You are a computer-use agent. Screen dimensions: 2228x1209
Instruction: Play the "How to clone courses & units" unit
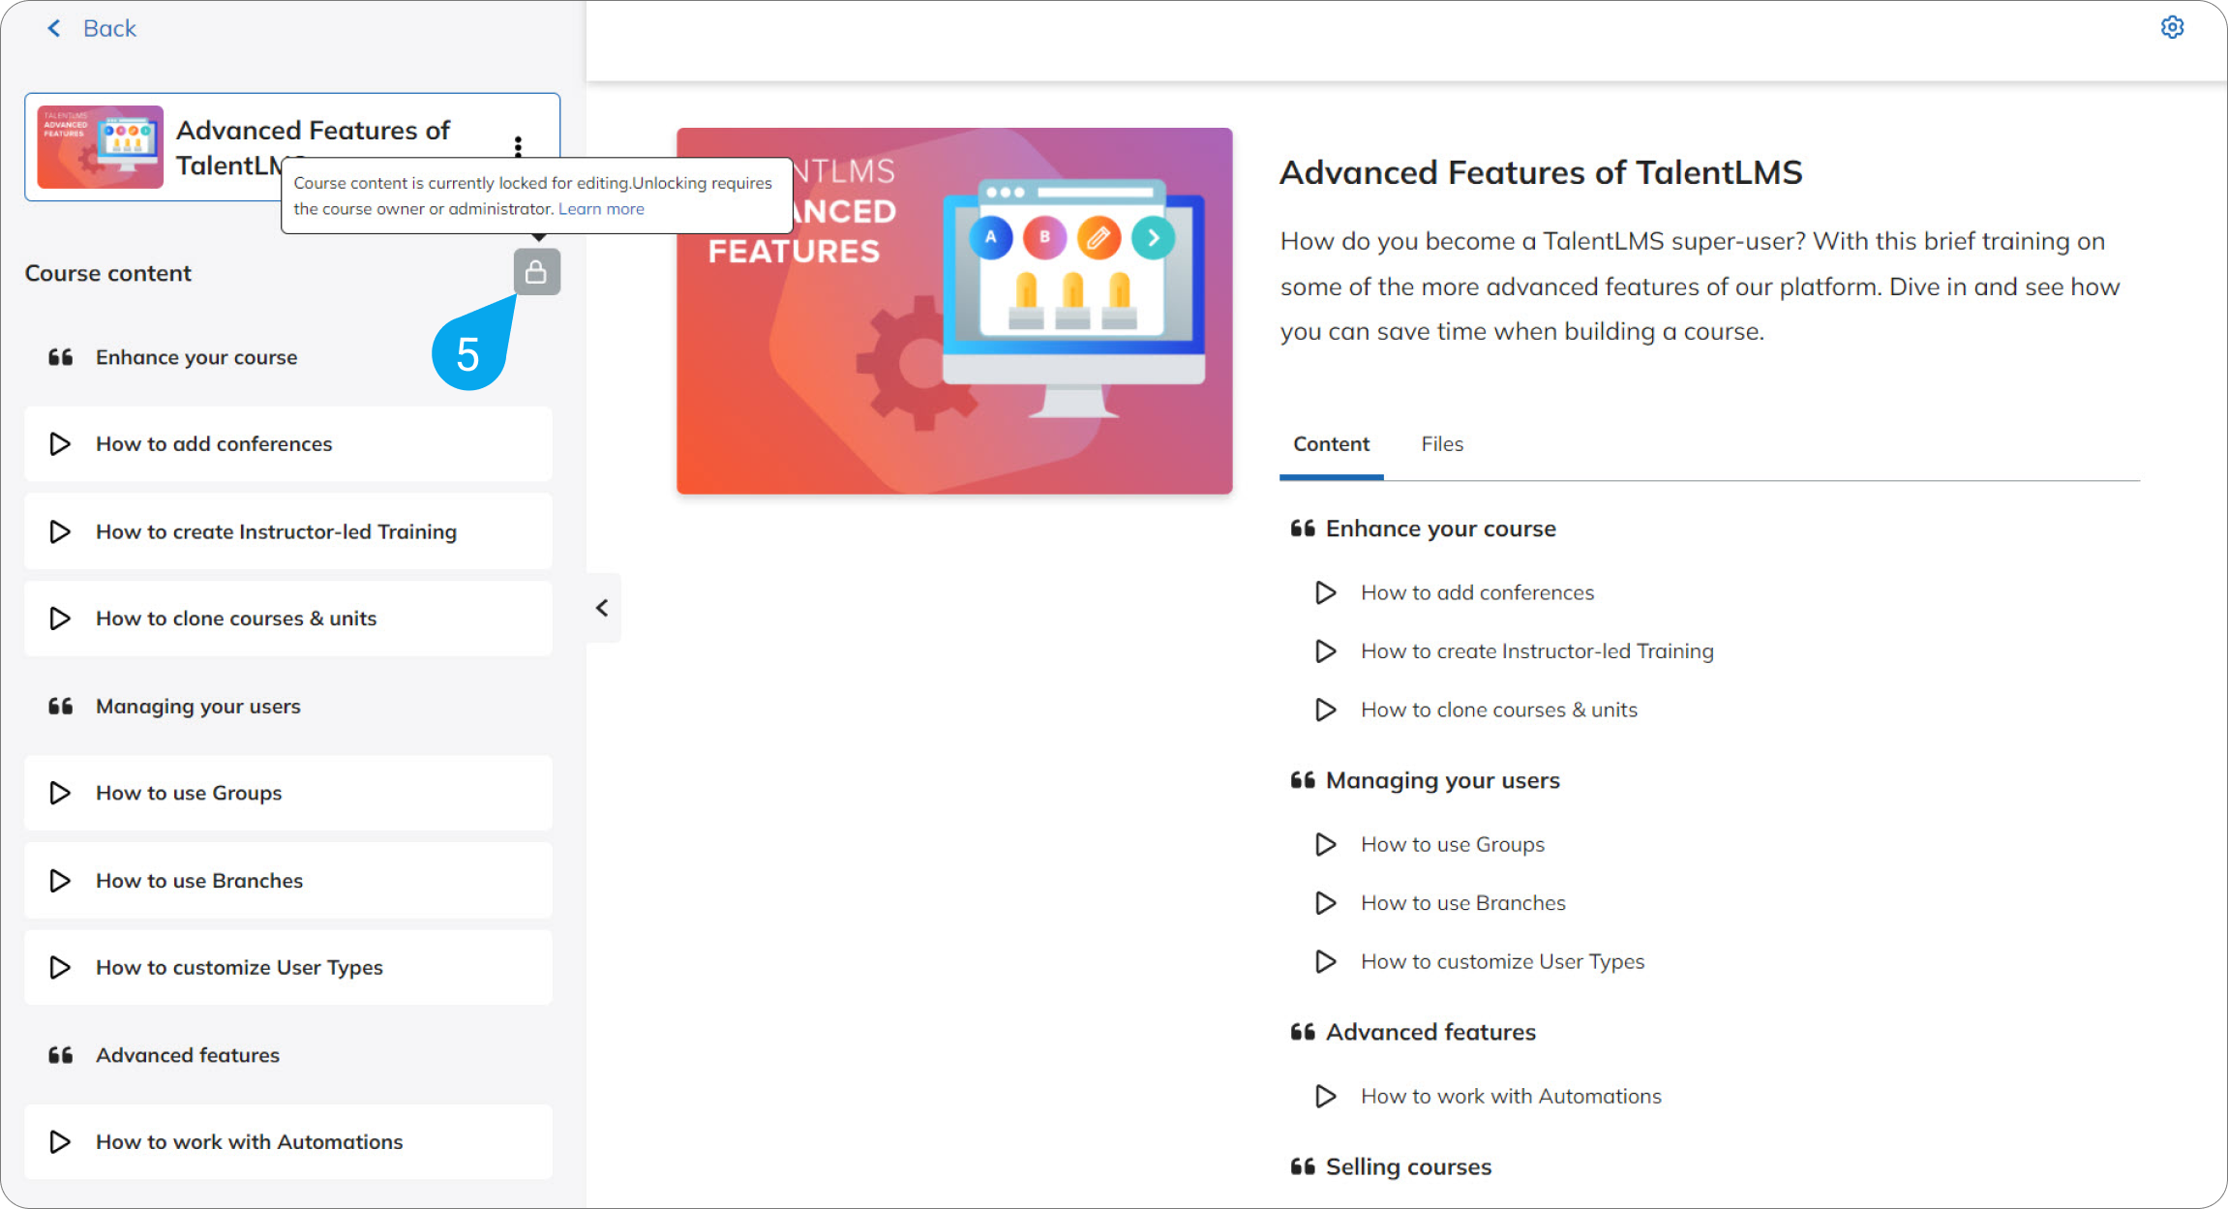60,618
